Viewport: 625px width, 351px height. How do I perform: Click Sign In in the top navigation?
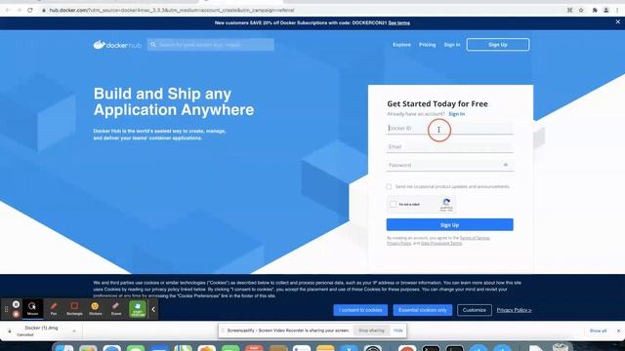pos(452,45)
